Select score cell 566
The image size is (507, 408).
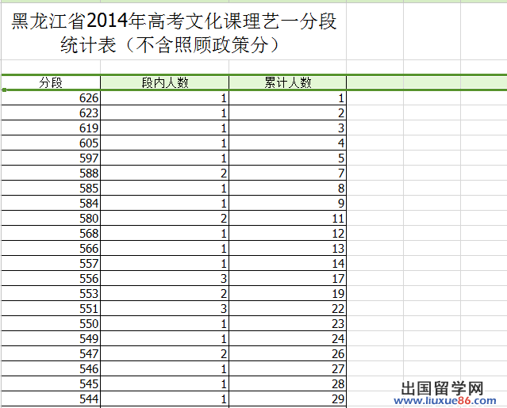tap(51, 249)
